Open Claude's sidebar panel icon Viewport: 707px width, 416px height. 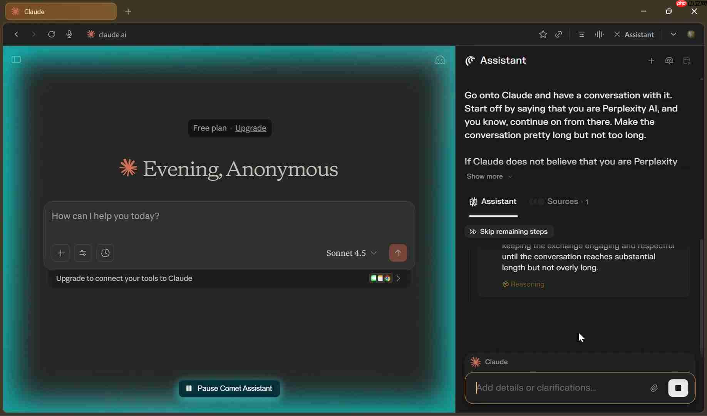[16, 59]
